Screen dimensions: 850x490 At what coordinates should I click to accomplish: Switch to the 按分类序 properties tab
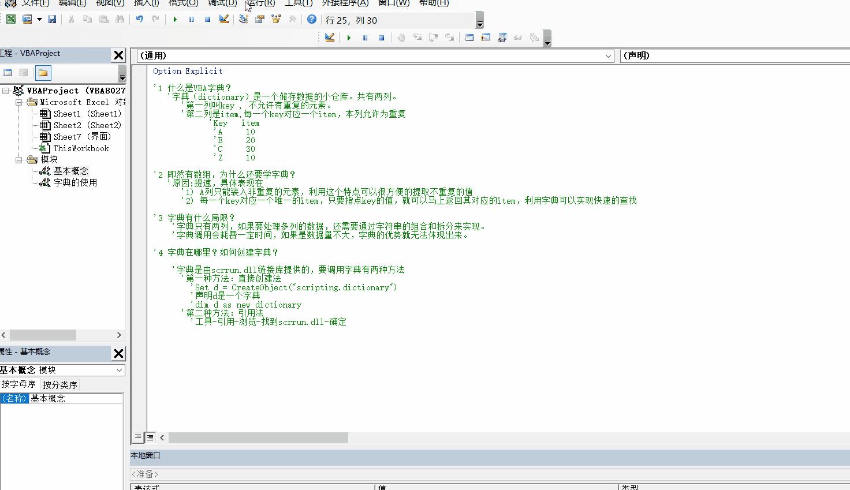59,385
